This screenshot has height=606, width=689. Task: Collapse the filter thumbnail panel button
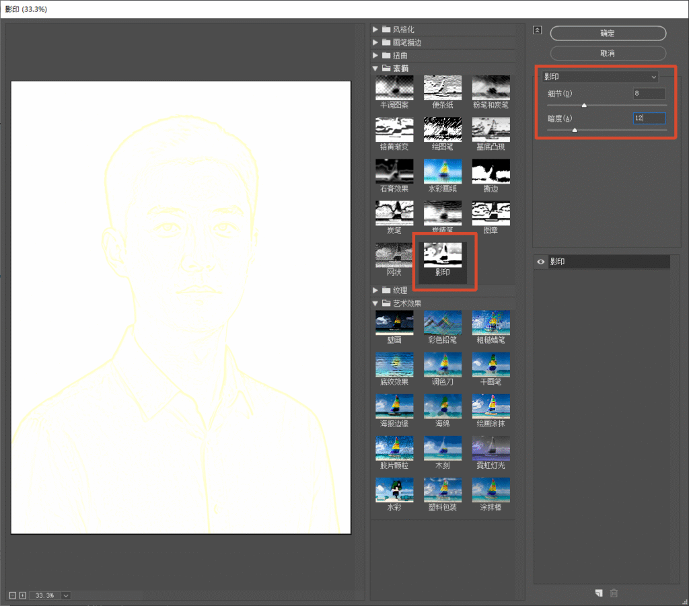538,30
